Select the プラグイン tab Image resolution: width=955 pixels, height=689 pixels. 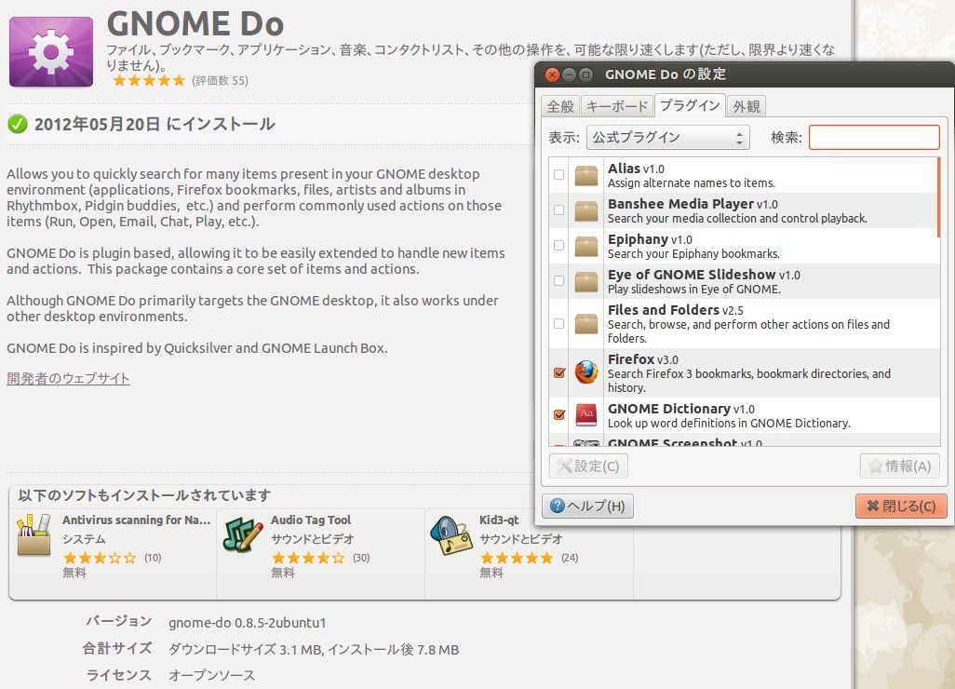pyautogui.click(x=690, y=105)
